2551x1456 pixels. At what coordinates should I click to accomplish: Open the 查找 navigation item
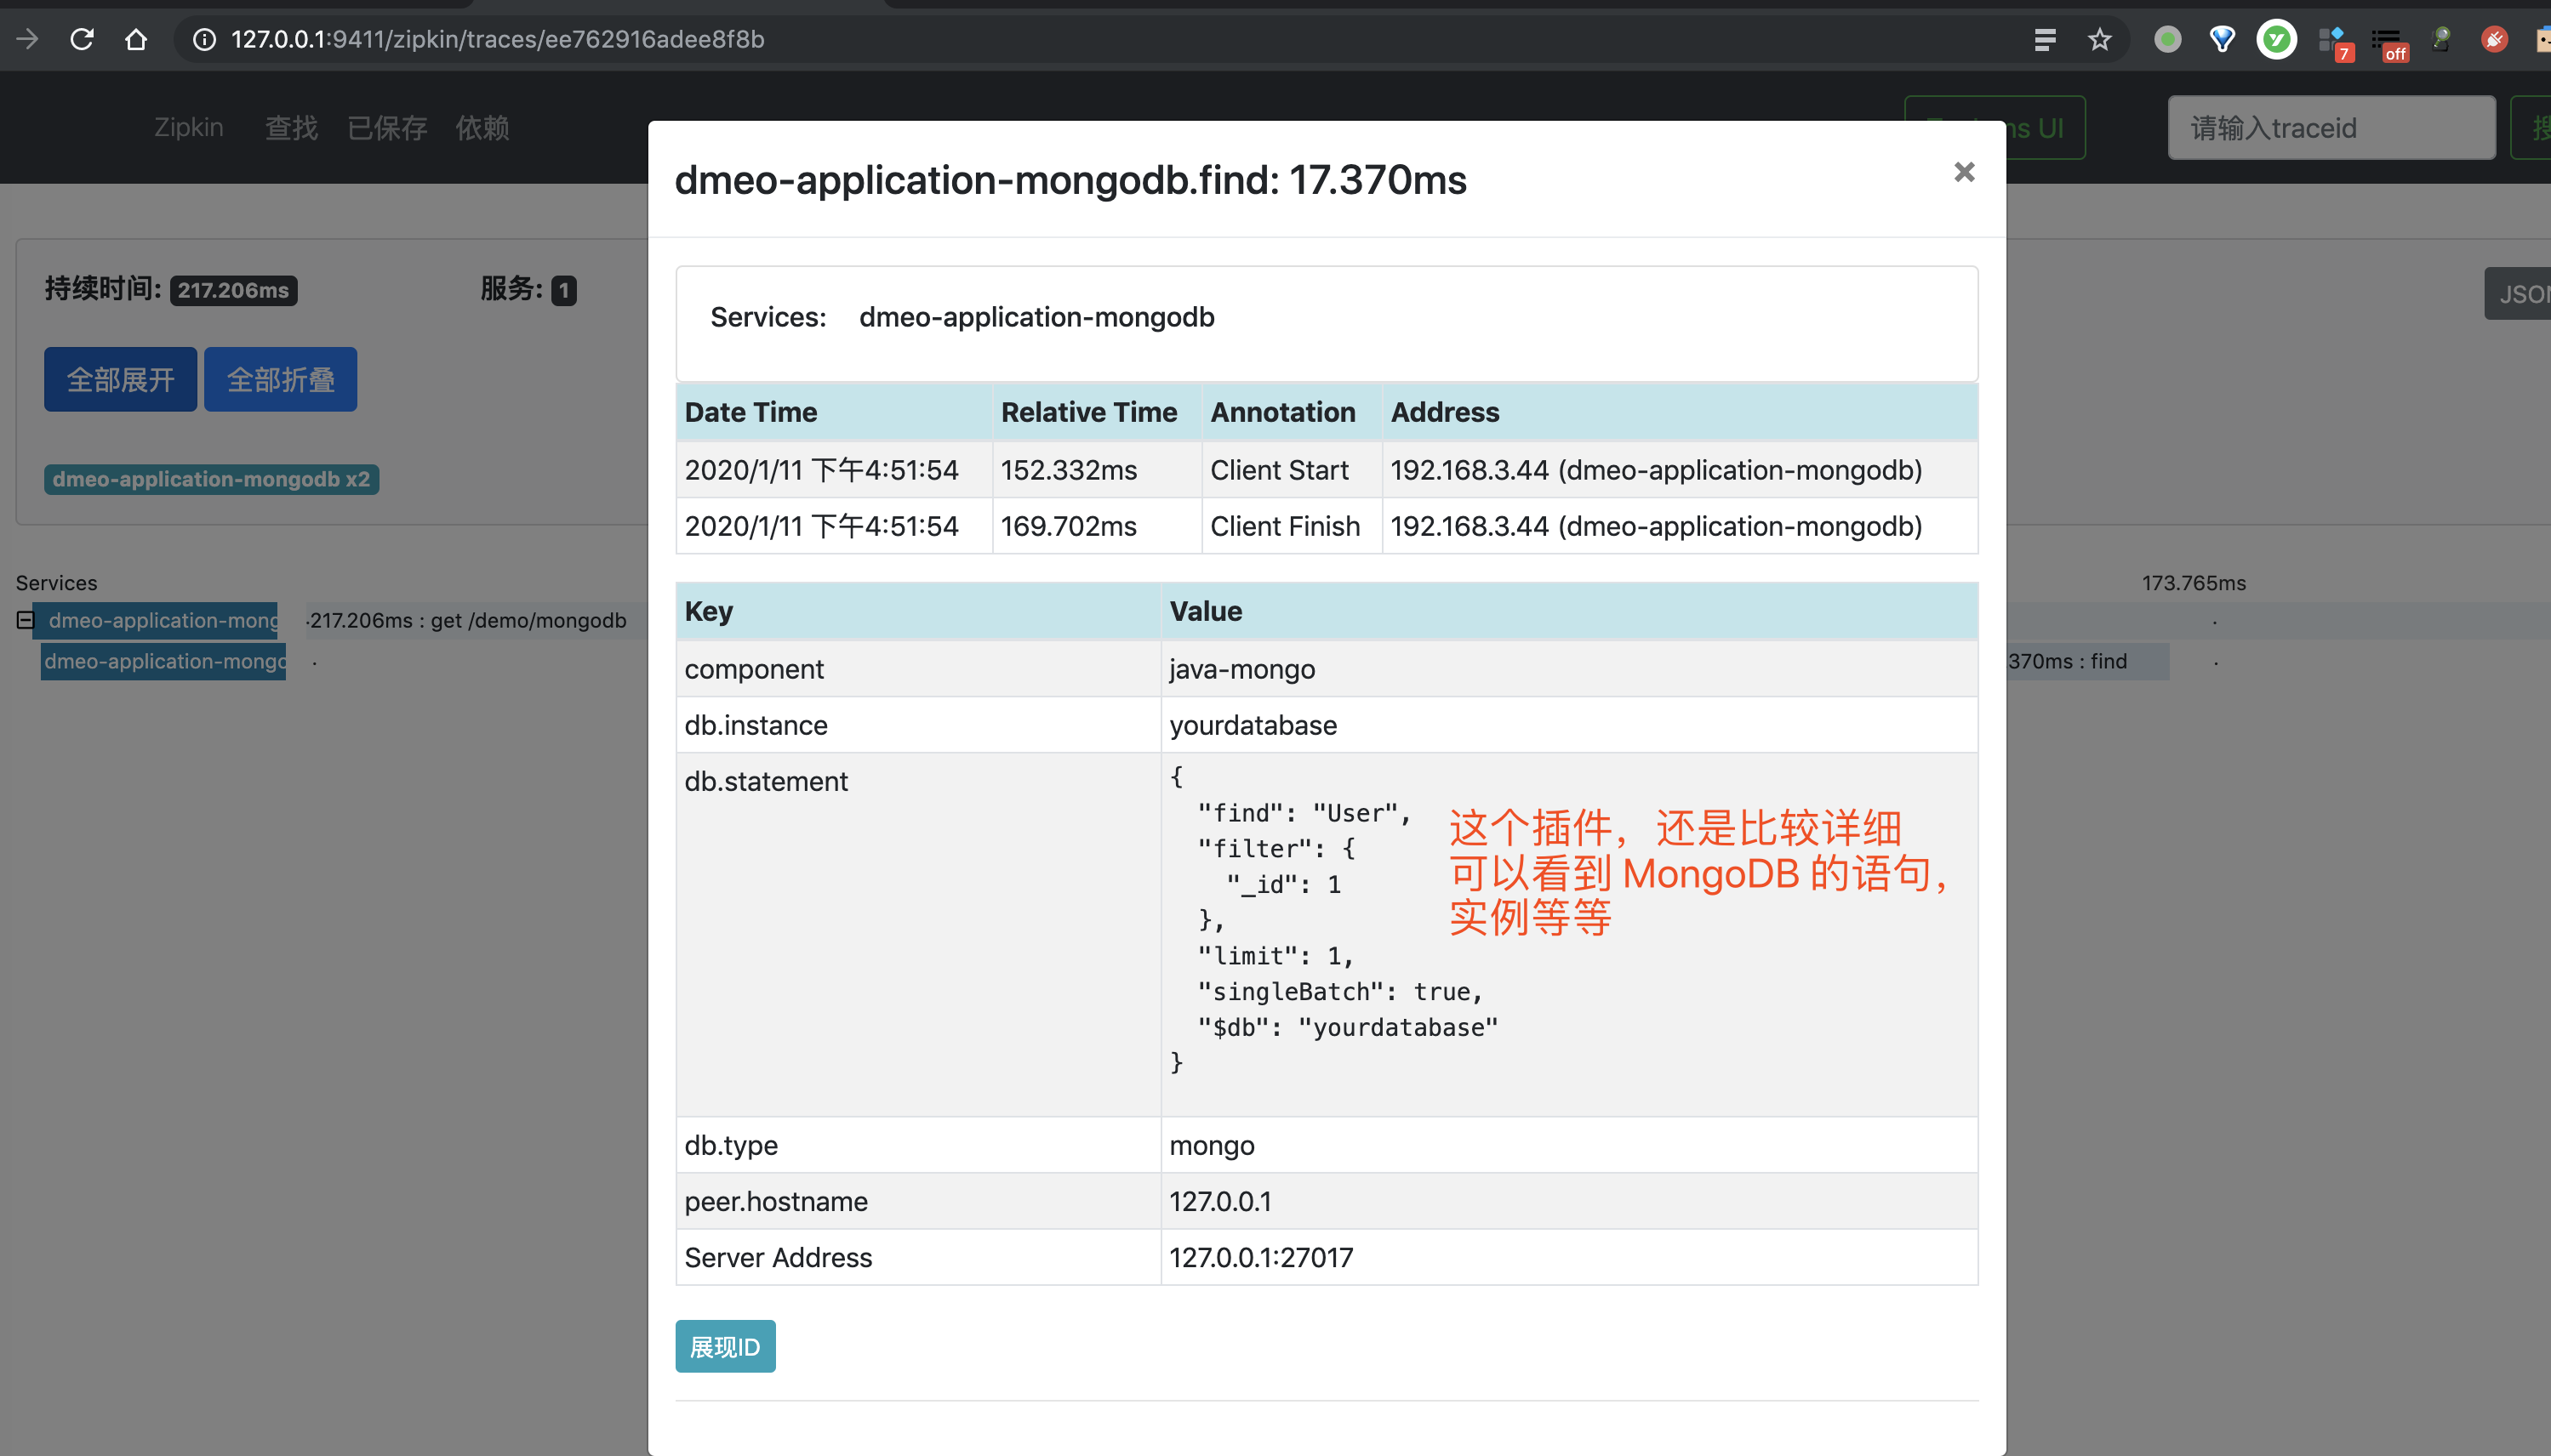point(290,127)
